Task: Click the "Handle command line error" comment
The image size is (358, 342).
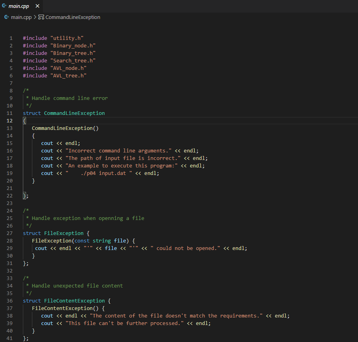Action: click(x=69, y=98)
